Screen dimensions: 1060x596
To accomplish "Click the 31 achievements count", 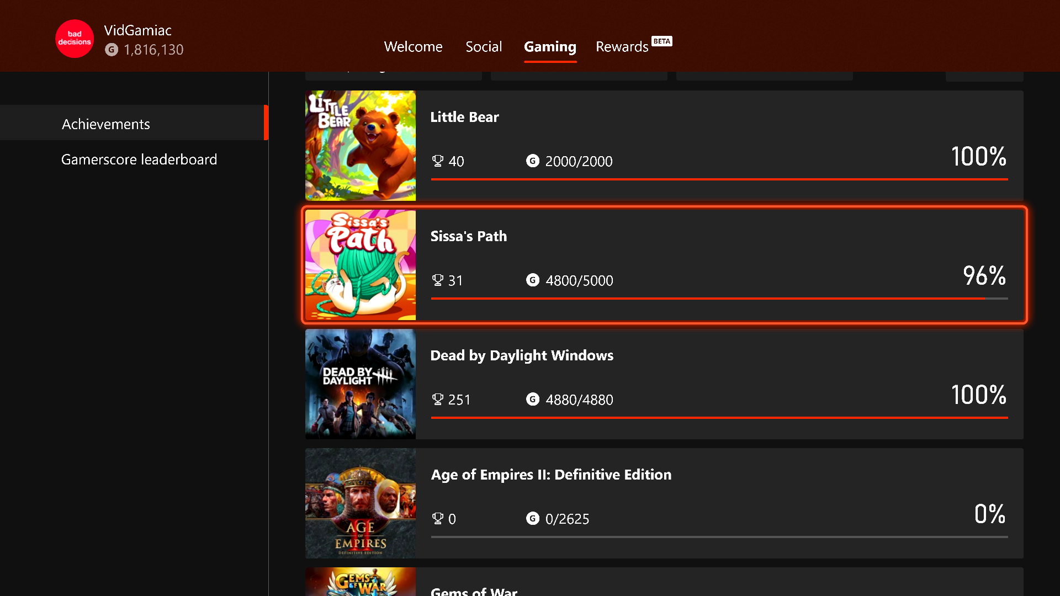I will (x=455, y=280).
